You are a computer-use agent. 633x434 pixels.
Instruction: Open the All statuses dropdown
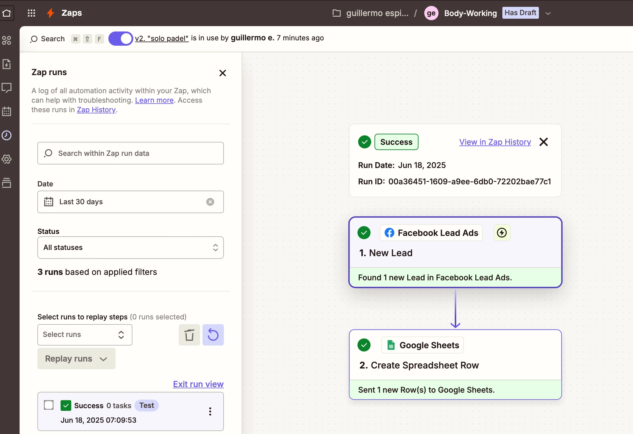pos(131,248)
